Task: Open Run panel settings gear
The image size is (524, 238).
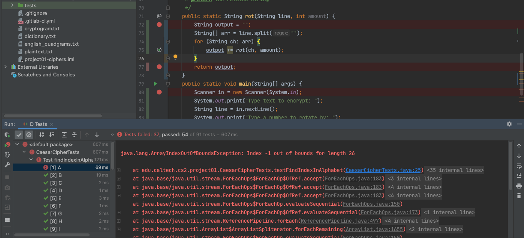Action: coord(509,124)
